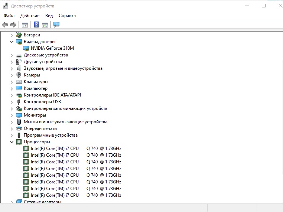Expand the Батареи category
283x212 pixels.
point(12,35)
